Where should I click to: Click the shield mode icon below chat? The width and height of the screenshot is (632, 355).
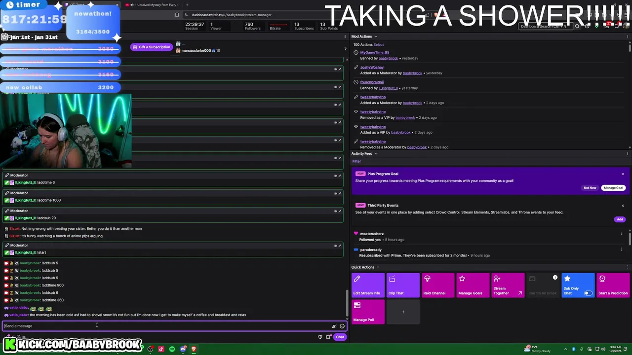pos(320,337)
